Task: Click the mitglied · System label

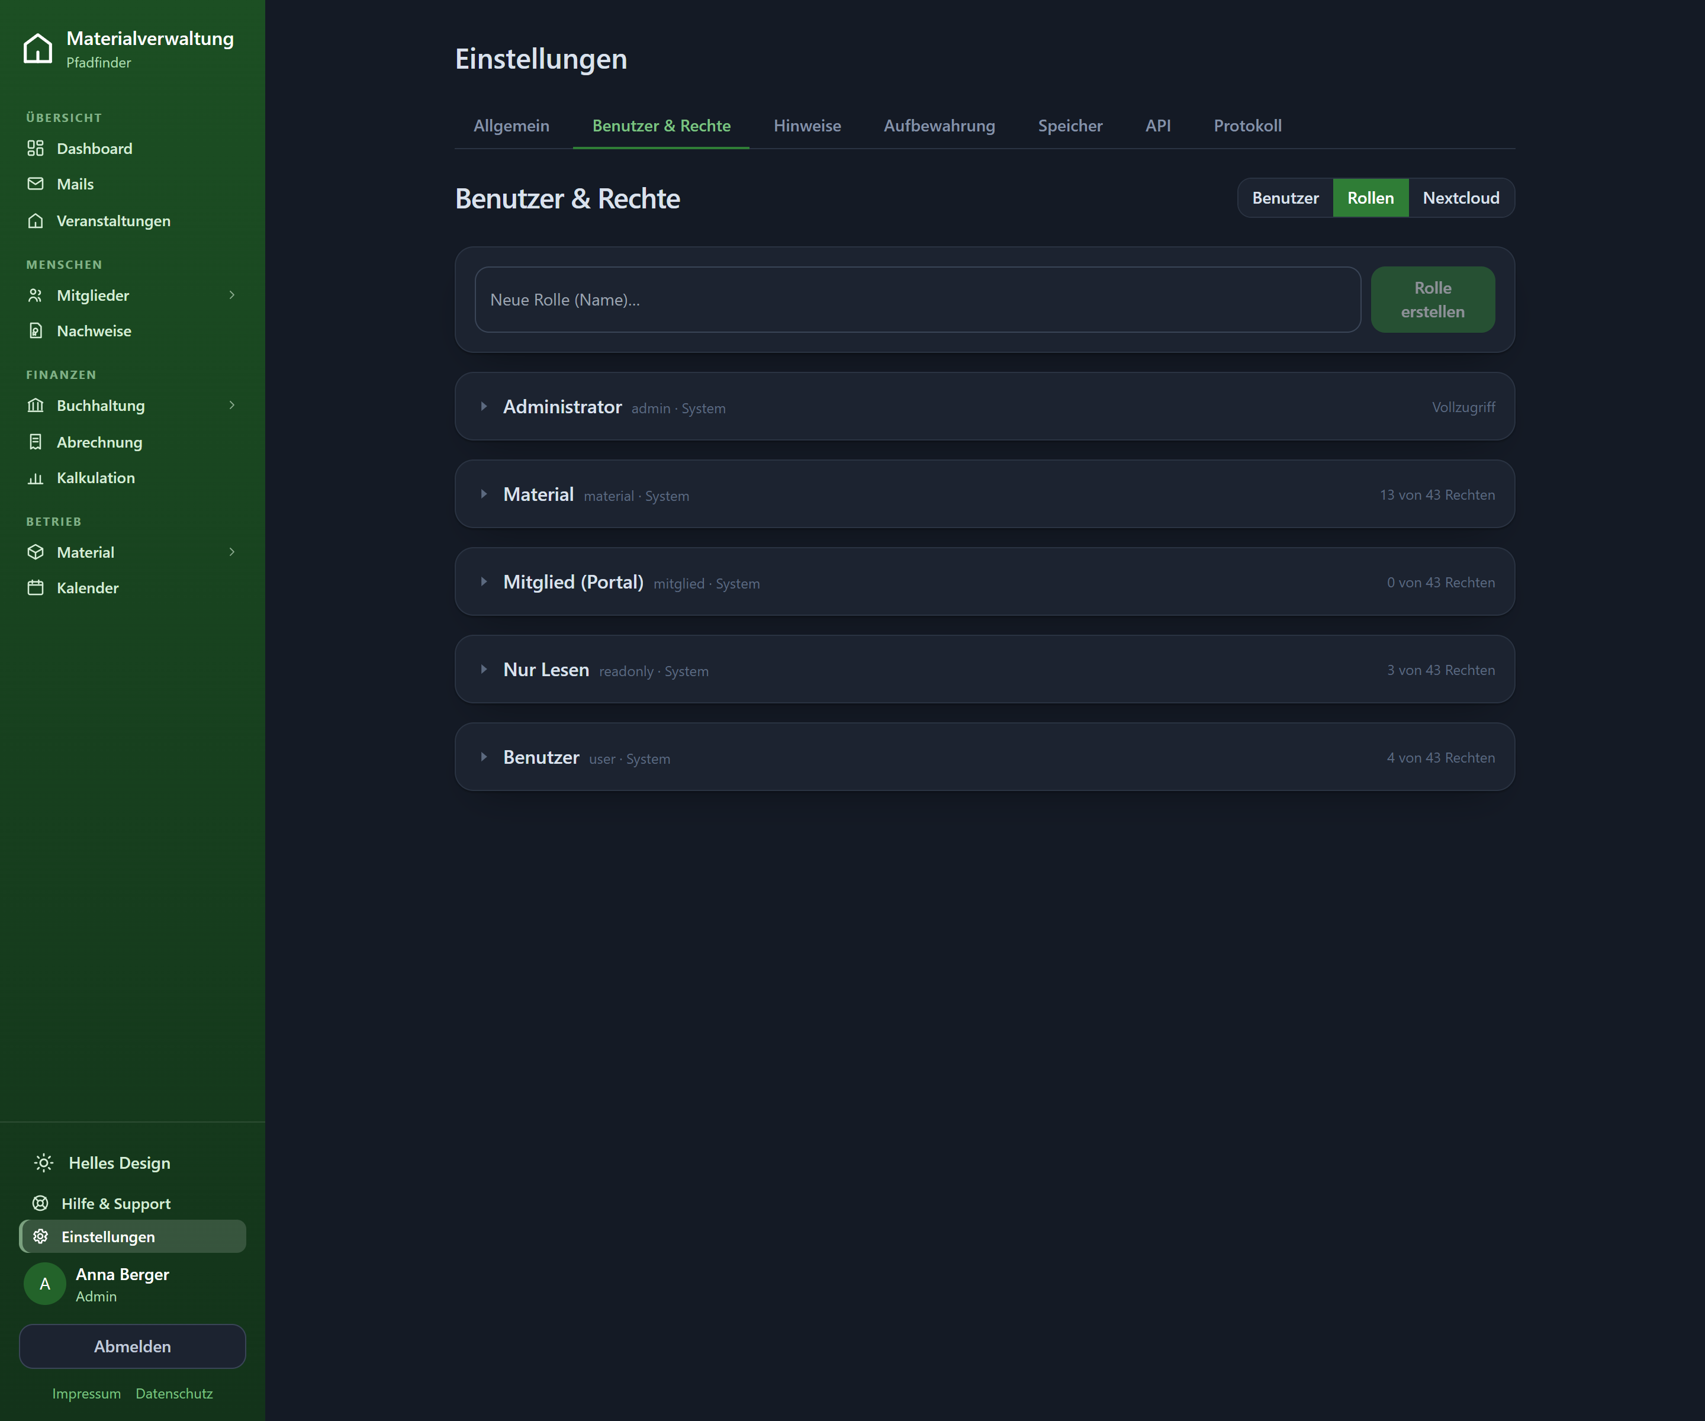Action: click(706, 584)
